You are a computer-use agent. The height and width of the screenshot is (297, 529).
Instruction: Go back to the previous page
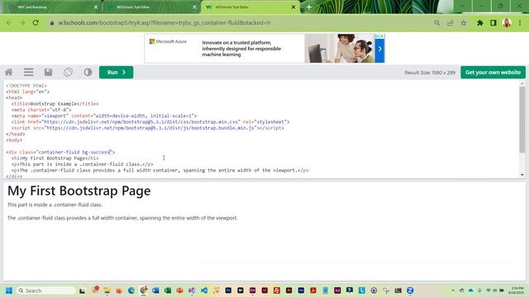coord(9,23)
